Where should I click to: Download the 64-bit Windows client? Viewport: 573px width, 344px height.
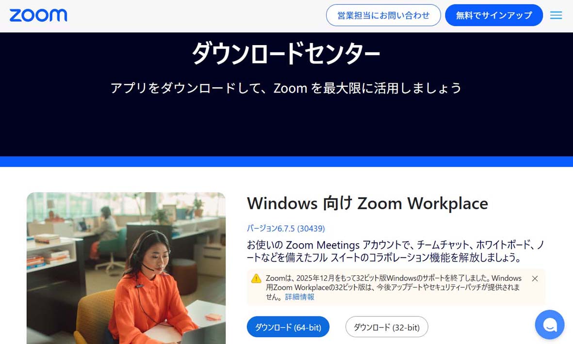pyautogui.click(x=288, y=327)
